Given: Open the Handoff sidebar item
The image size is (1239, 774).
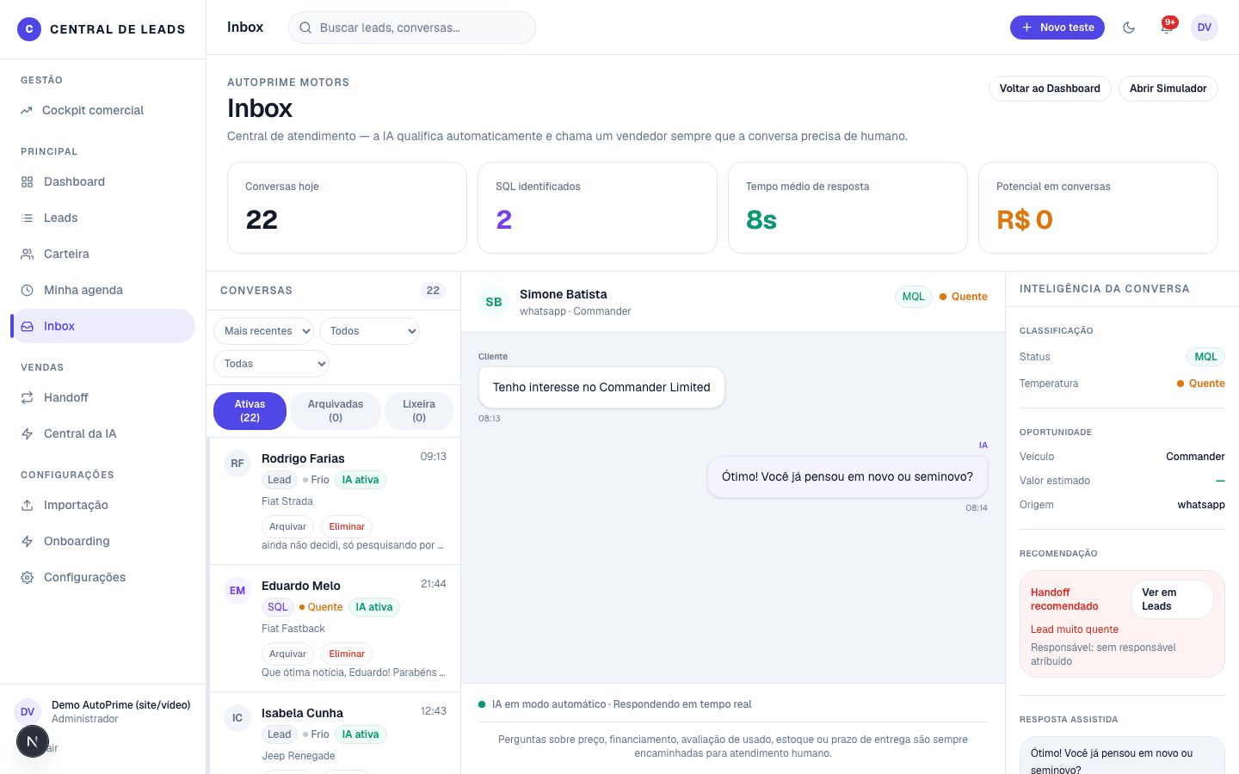Looking at the screenshot, I should 103,398.
